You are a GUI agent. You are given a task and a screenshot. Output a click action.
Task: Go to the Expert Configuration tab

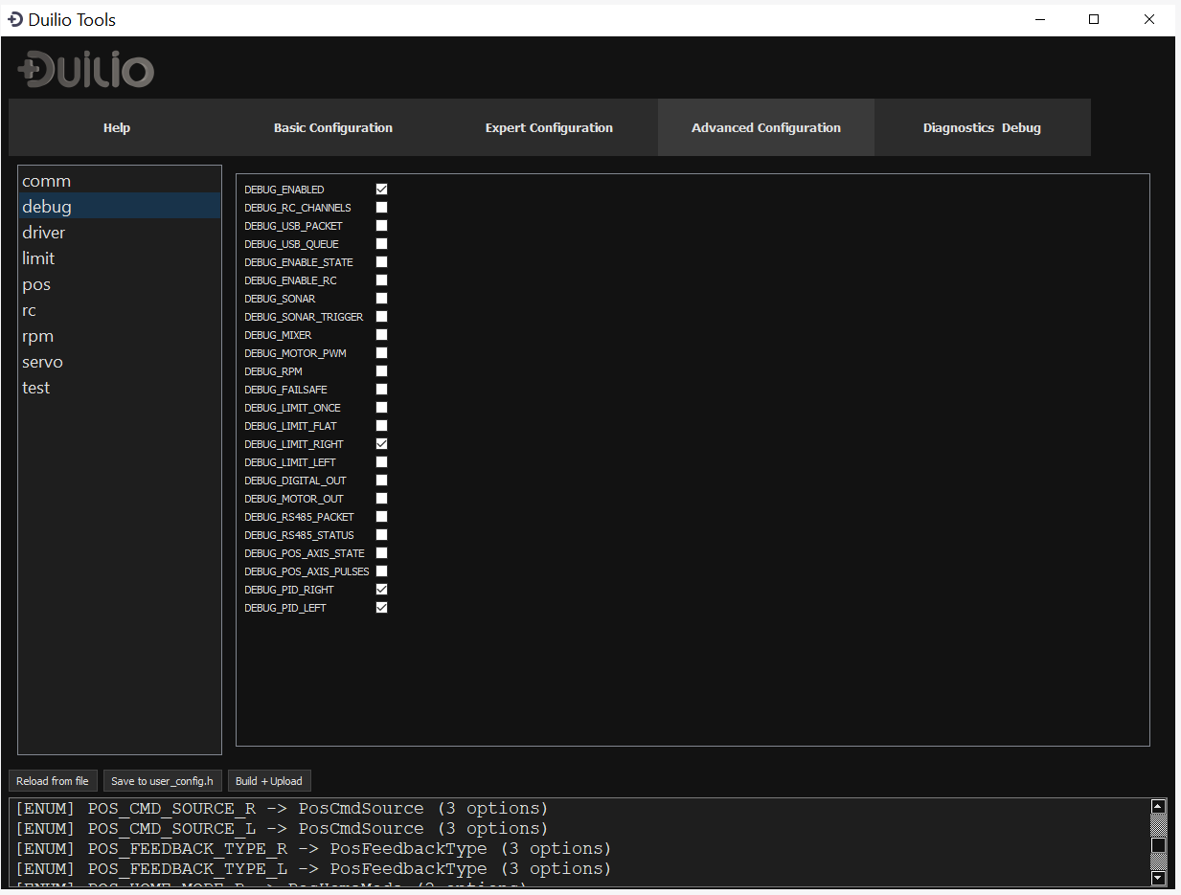point(549,126)
